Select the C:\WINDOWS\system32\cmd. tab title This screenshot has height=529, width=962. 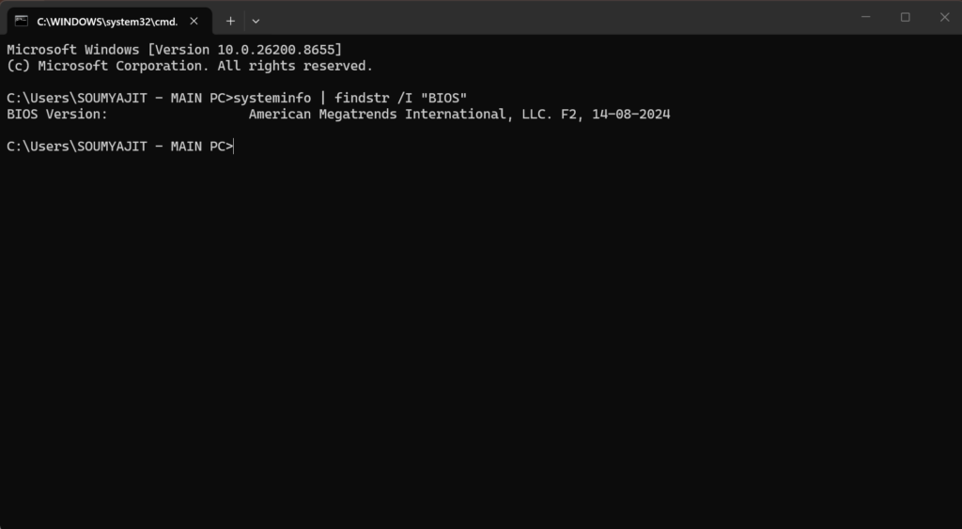107,22
